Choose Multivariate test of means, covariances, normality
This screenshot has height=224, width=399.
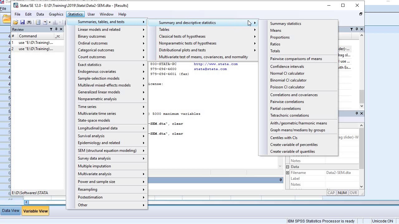(203, 57)
